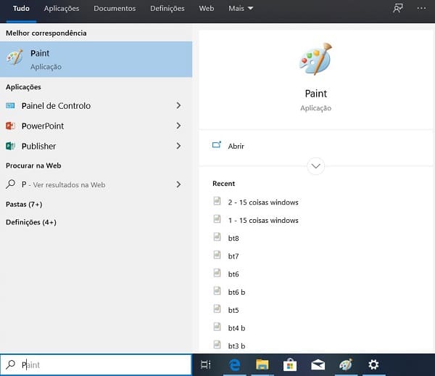Expand web results arrow for P
The height and width of the screenshot is (376, 435).
click(178, 184)
